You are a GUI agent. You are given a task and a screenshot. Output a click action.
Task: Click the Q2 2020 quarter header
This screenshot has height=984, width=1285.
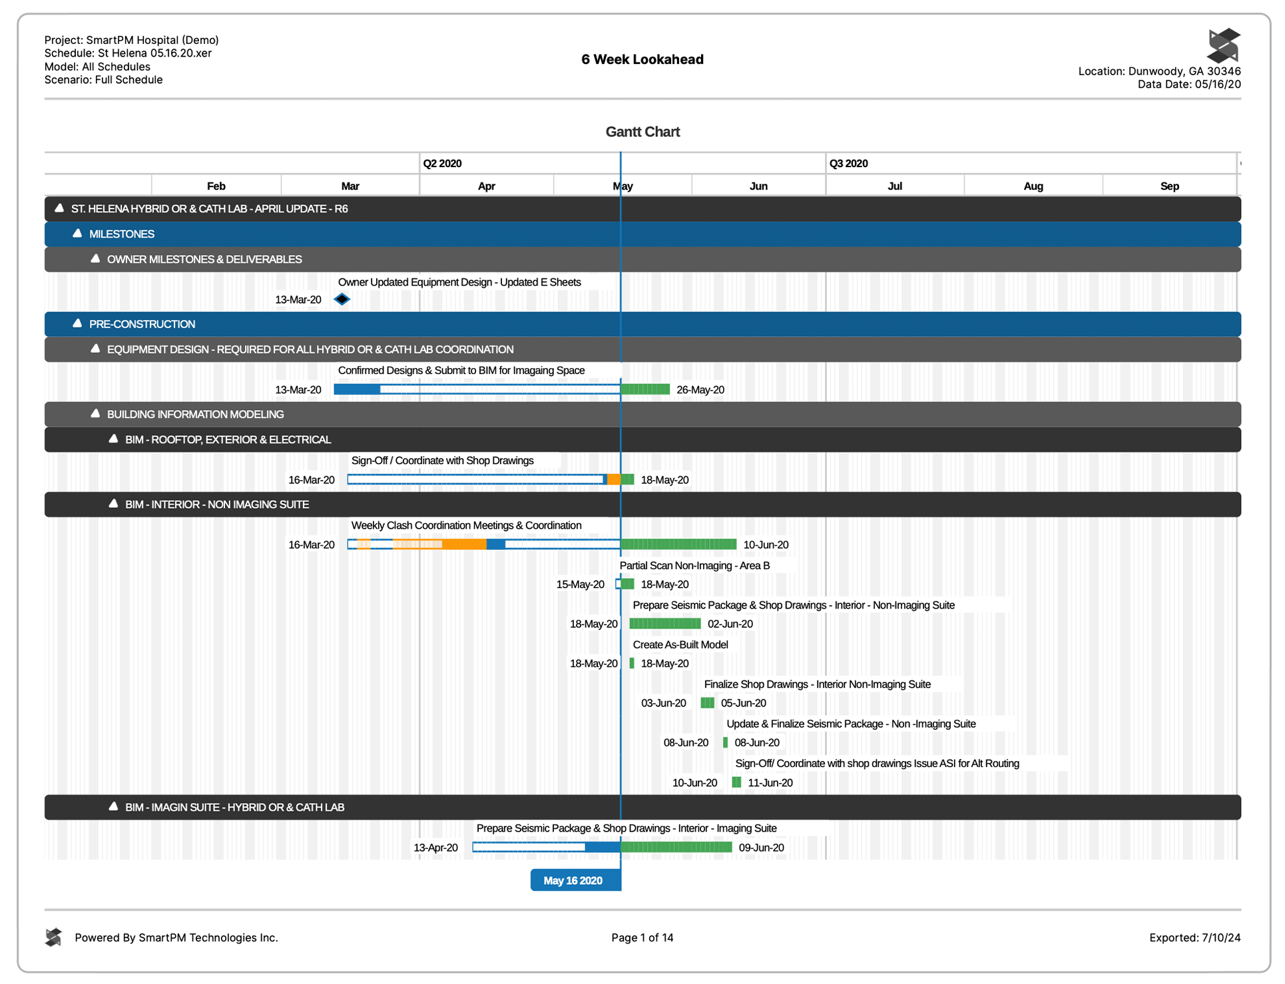tap(441, 162)
